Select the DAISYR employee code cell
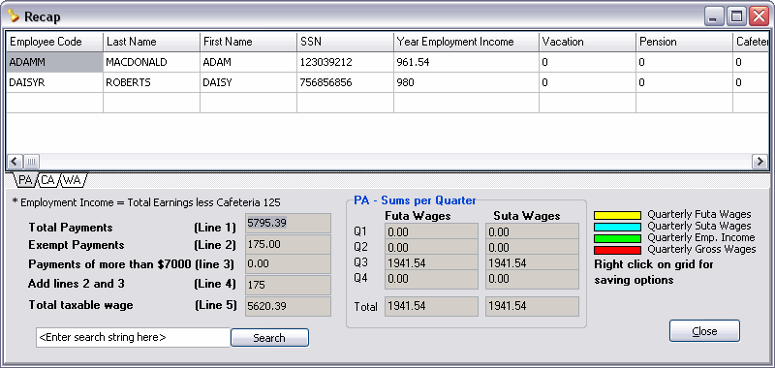The height and width of the screenshot is (368, 775). (54, 82)
